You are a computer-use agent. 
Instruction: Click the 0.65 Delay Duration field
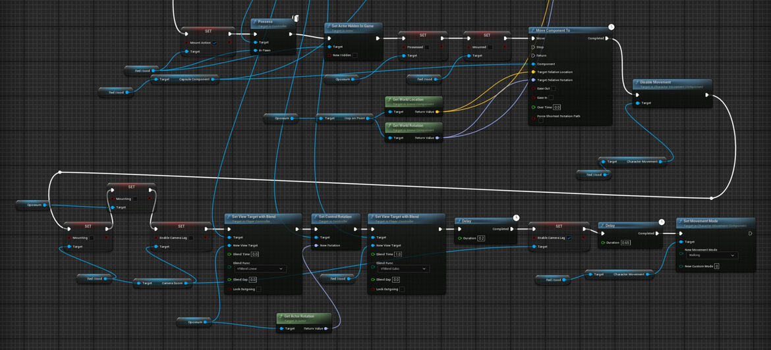pos(625,242)
